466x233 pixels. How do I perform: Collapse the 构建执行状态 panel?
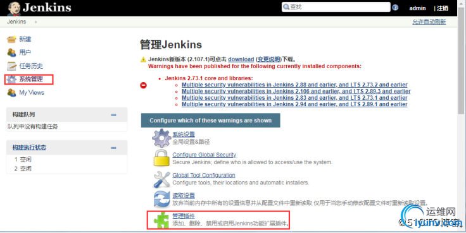(113, 148)
